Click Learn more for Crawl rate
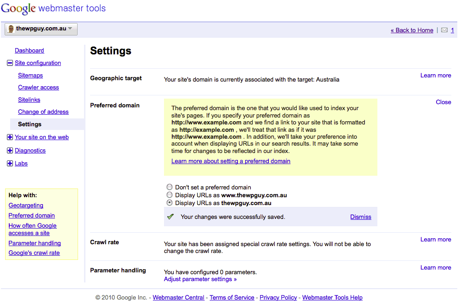Image resolution: width=461 pixels, height=306 pixels. 436,239
